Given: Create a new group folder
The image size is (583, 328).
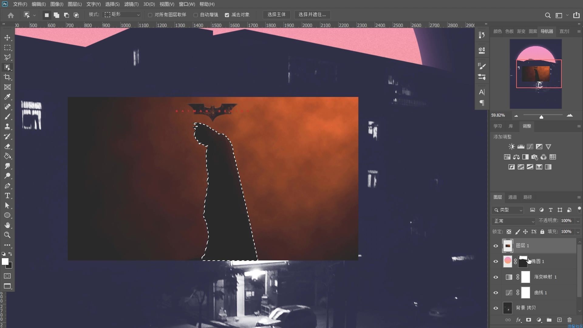Looking at the screenshot, I should pos(549,320).
